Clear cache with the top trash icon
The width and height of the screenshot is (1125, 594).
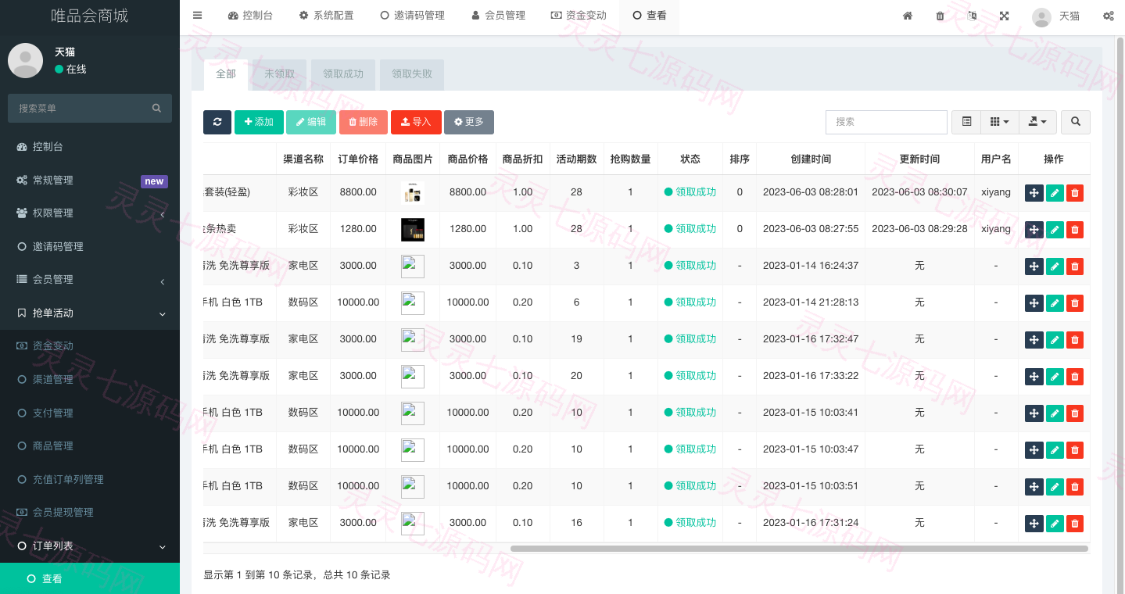(940, 16)
